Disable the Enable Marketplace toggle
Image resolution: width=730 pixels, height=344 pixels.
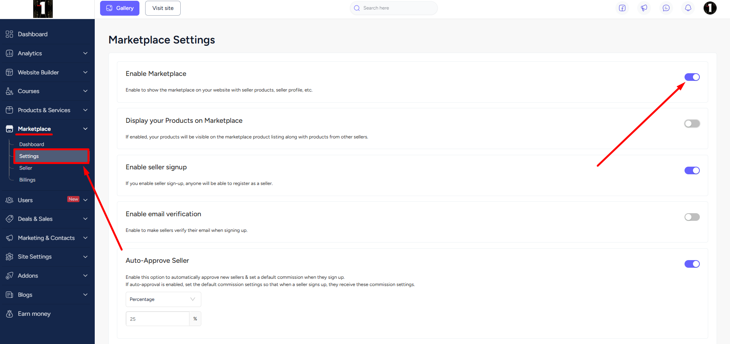point(692,77)
